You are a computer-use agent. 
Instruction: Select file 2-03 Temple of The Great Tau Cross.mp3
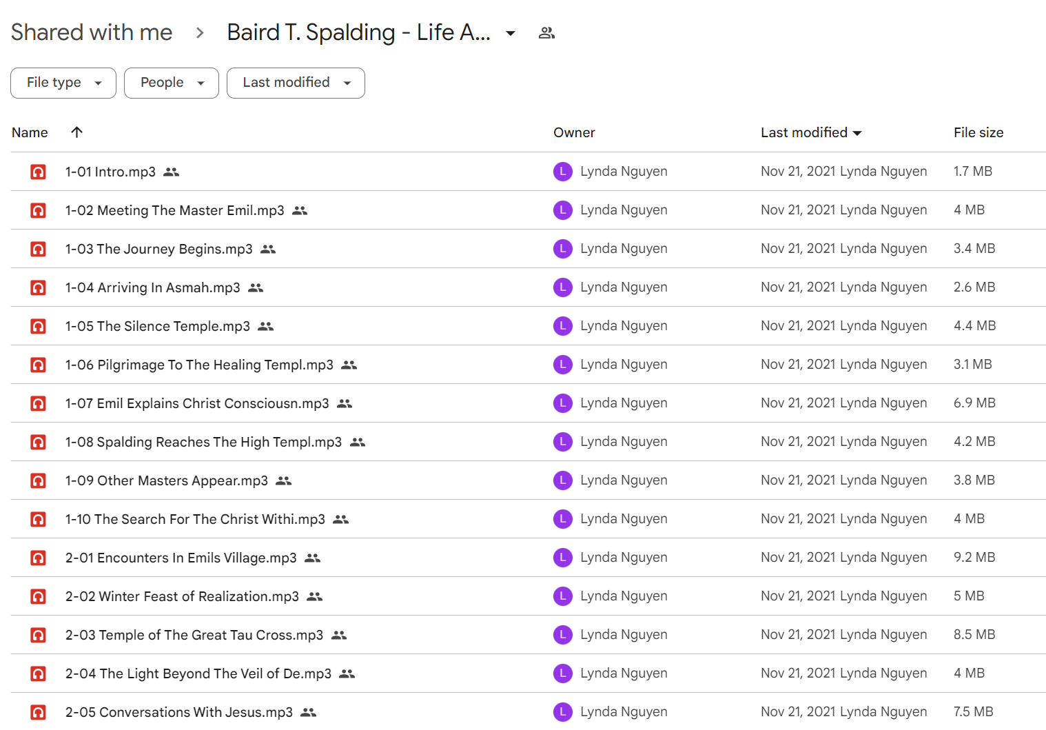click(194, 635)
